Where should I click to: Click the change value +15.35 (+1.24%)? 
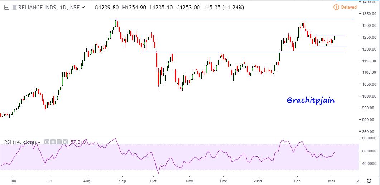coord(224,8)
